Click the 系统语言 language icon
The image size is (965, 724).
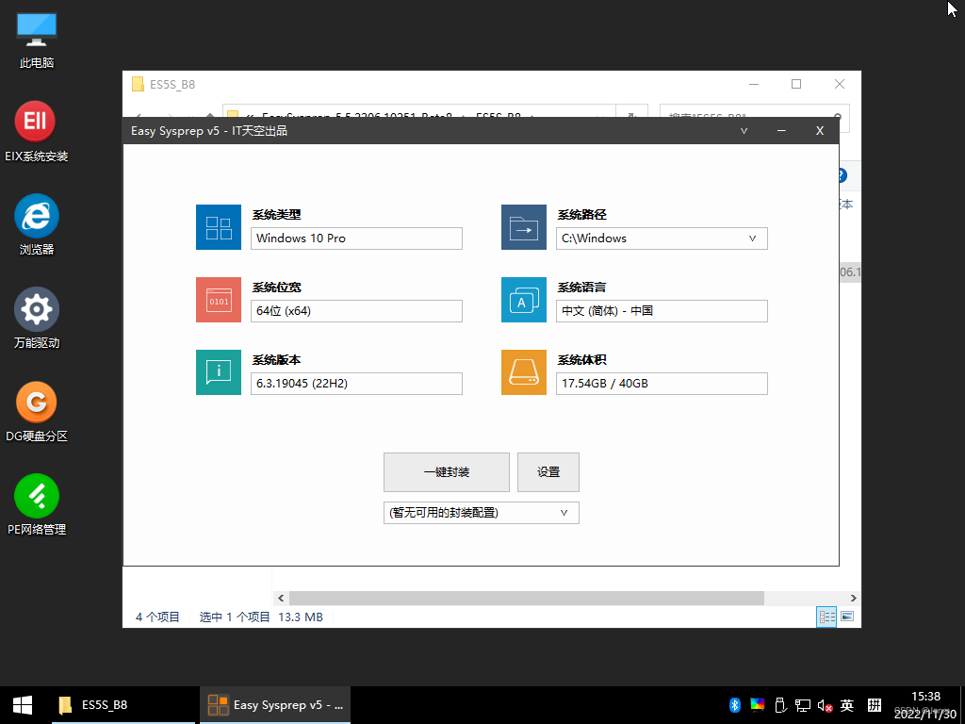click(524, 300)
